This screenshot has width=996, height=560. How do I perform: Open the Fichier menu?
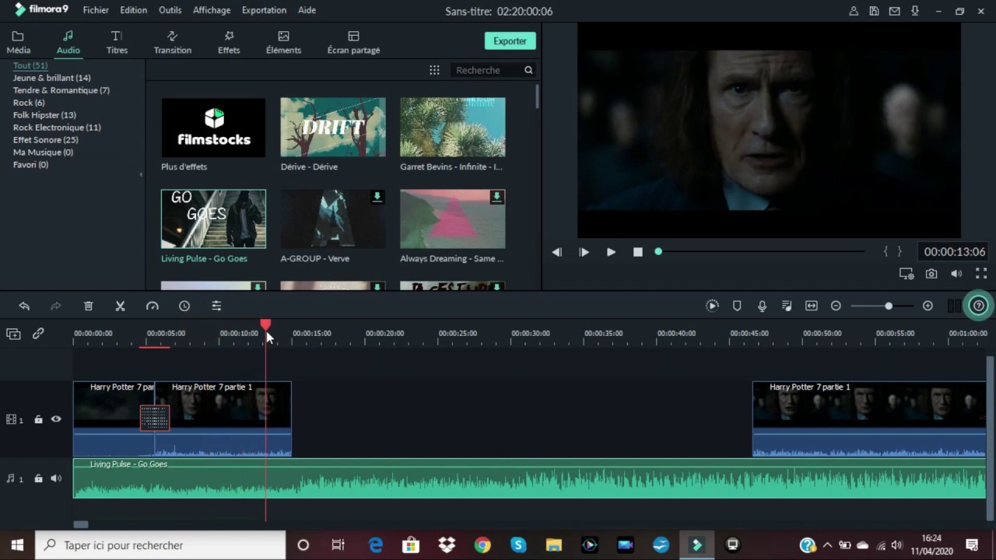coord(96,10)
